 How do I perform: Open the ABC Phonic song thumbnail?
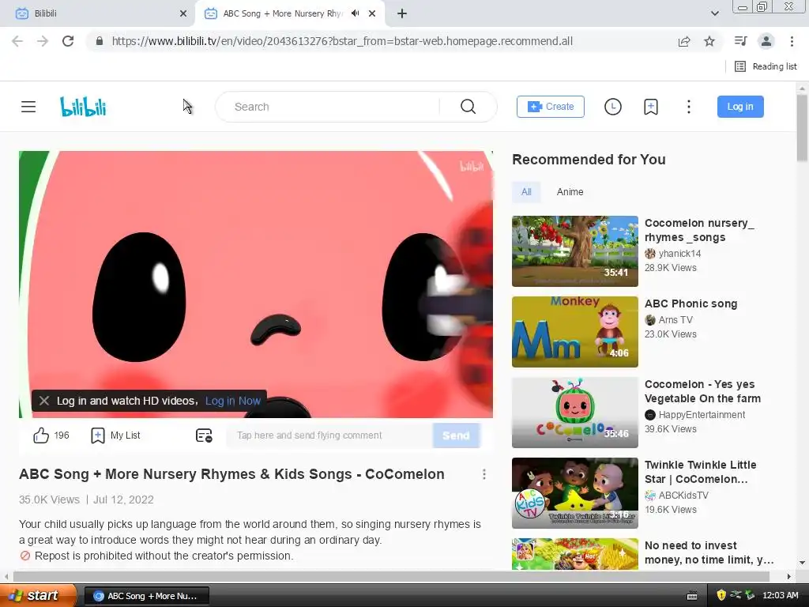click(575, 332)
